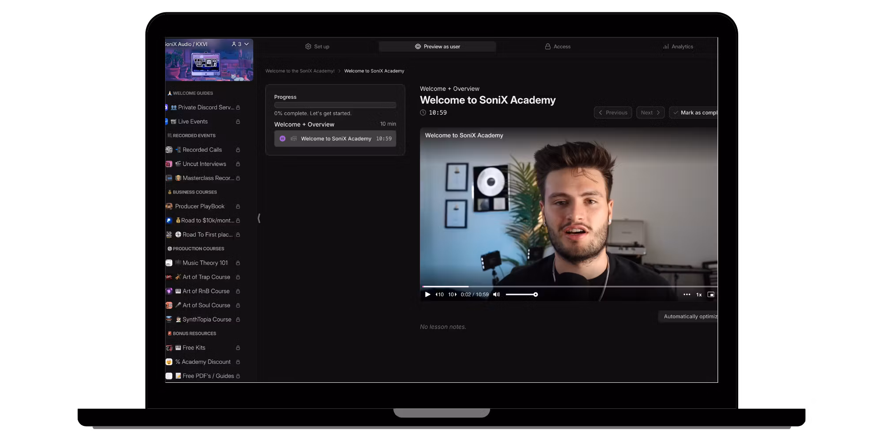Switch to the Set up tab
Viewport: 883px width, 441px height.
click(317, 47)
